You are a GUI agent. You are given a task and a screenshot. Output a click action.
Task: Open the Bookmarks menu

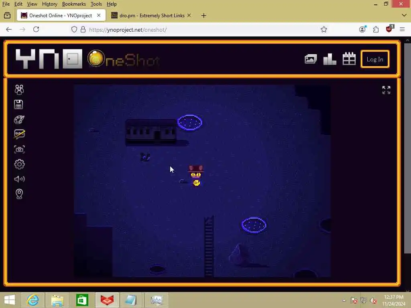click(74, 4)
